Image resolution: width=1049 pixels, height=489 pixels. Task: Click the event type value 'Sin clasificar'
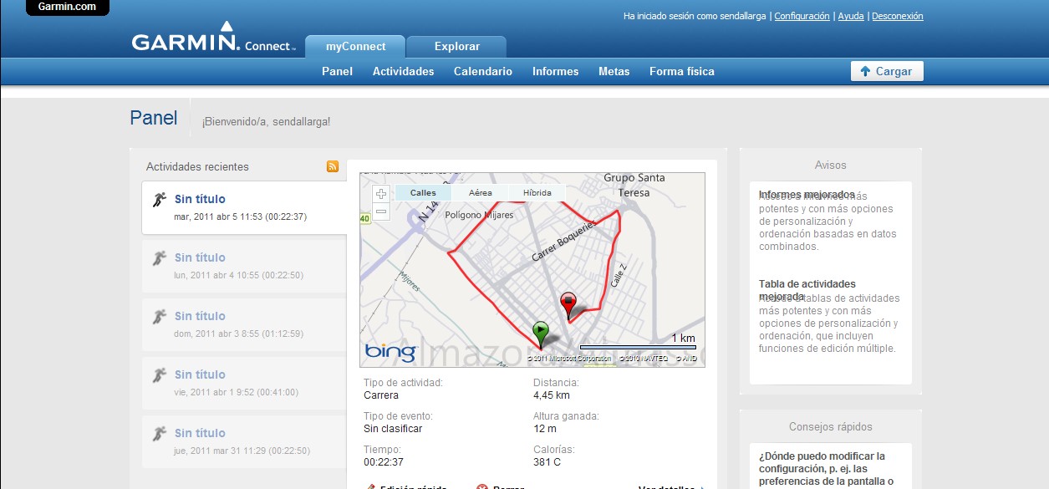[393, 429]
